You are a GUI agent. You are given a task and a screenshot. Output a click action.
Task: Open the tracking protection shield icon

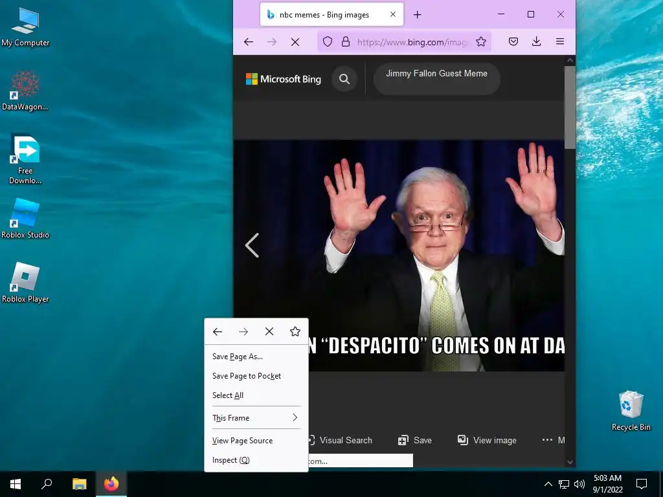[x=328, y=41]
